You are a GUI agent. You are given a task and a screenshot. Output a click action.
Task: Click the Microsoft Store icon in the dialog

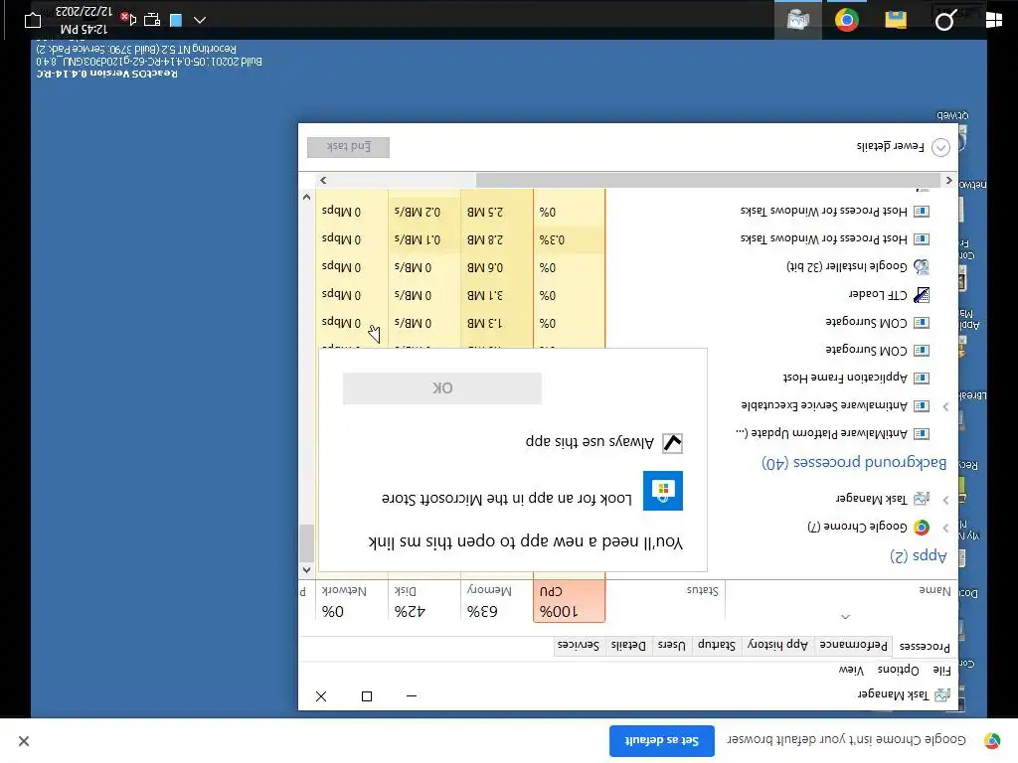pos(663,491)
